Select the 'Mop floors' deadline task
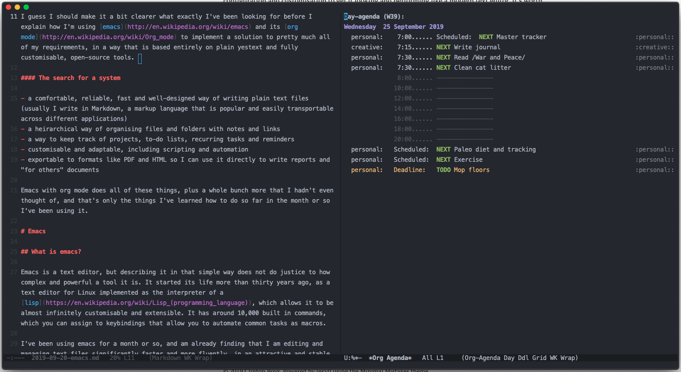 [471, 170]
